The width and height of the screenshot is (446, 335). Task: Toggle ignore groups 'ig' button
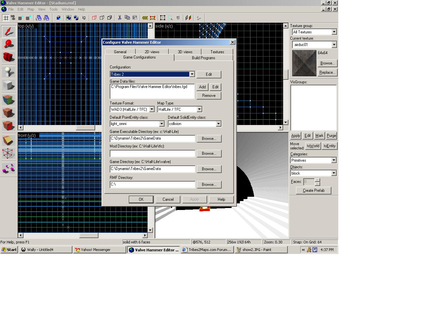pos(84,18)
